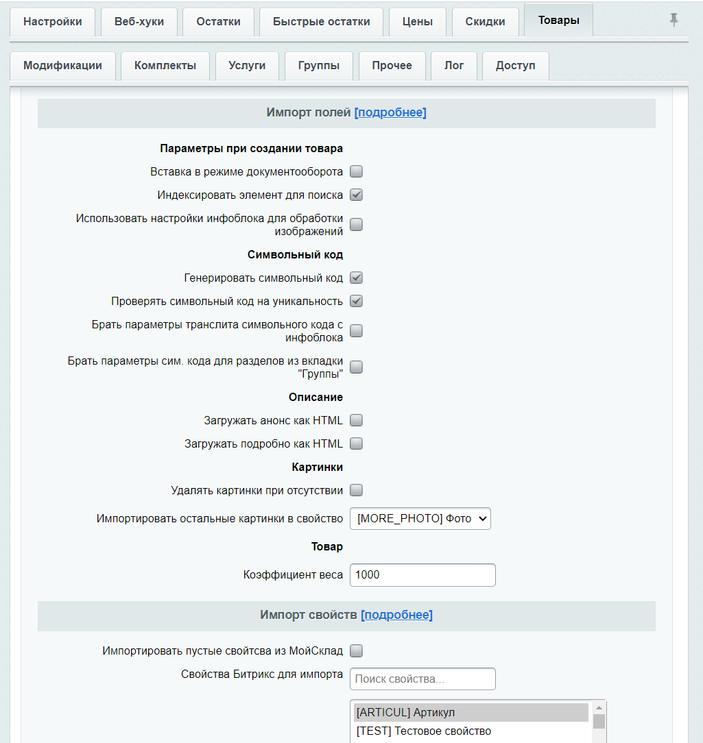Enable insert in document workflow mode checkbox
This screenshot has width=703, height=743.
[356, 171]
